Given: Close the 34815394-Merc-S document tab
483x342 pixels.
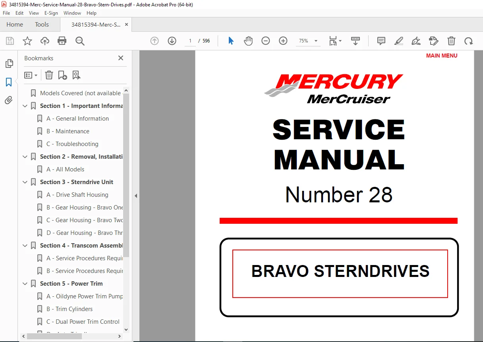Looking at the screenshot, I should click(127, 24).
